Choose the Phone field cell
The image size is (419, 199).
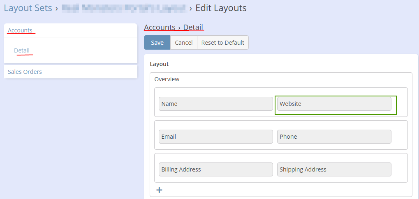coord(334,137)
